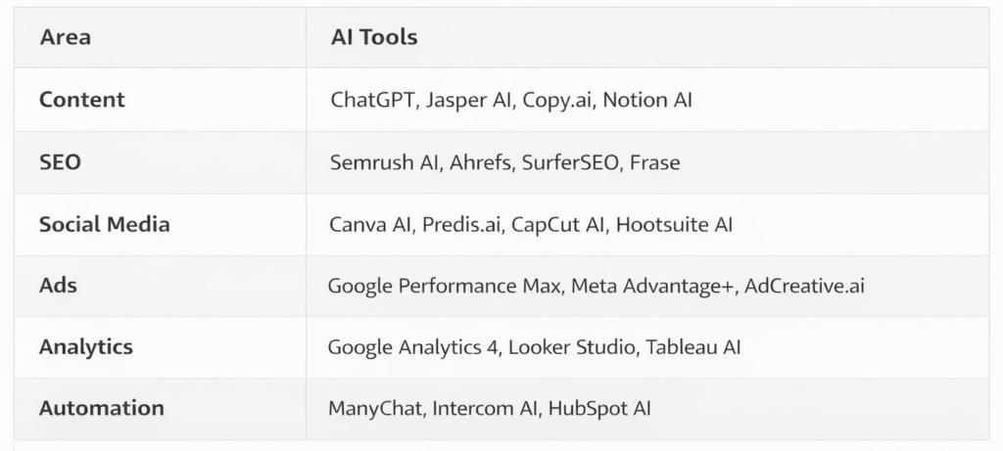Click "Semrush AI" in the SEO row
1003x451 pixels.
tap(384, 162)
